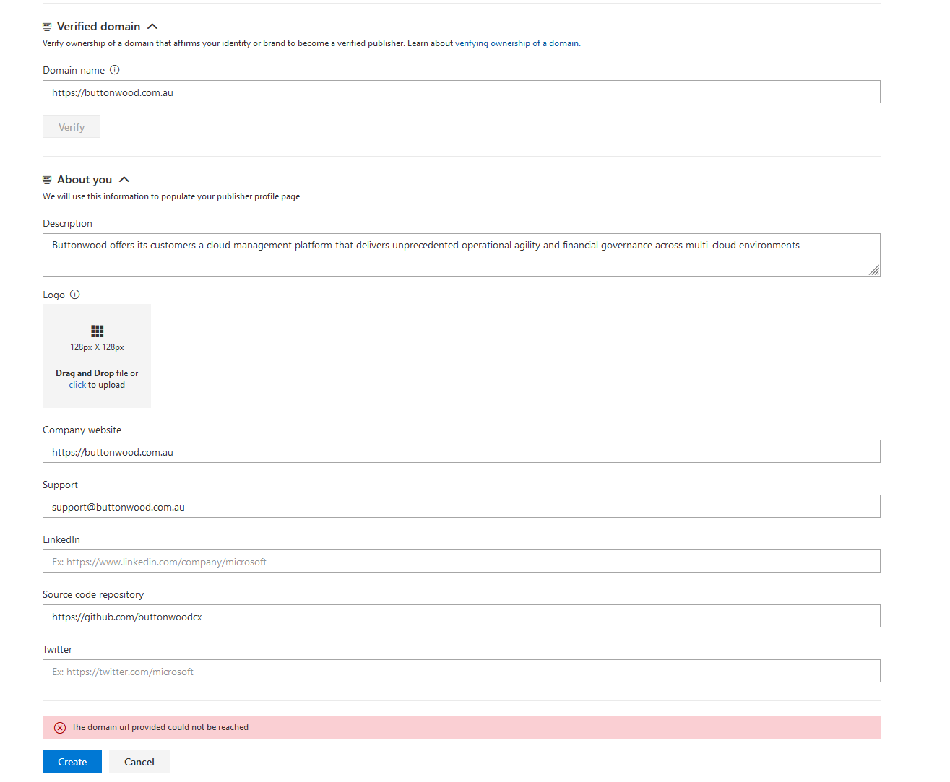
Task: Click the Cancel button
Action: point(139,761)
